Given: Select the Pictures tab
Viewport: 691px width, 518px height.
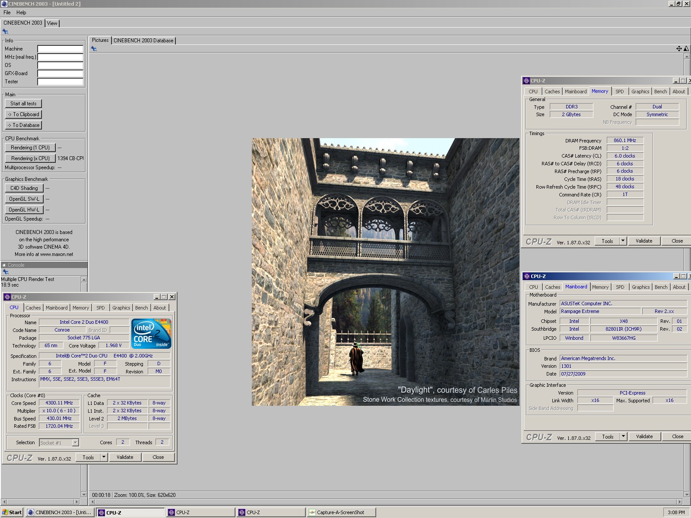Looking at the screenshot, I should (x=100, y=40).
